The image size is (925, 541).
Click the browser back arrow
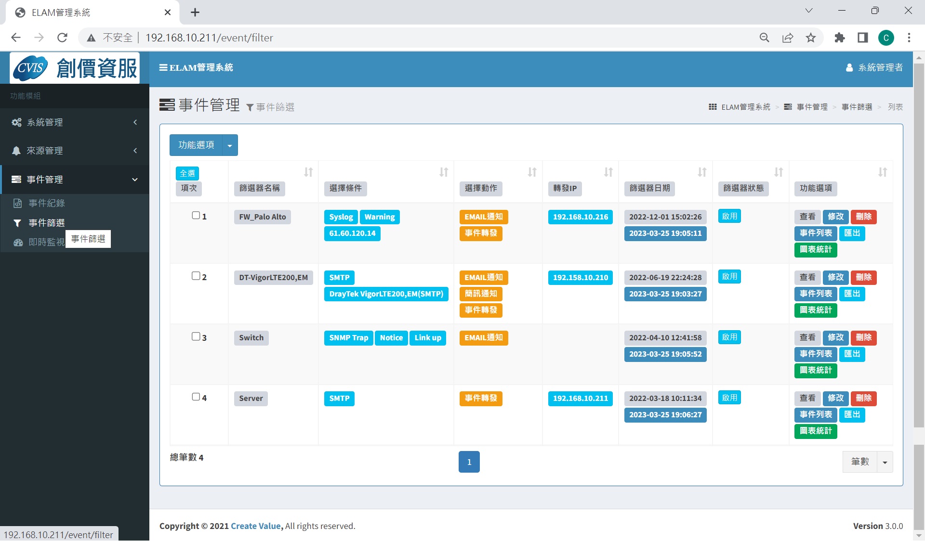click(16, 38)
